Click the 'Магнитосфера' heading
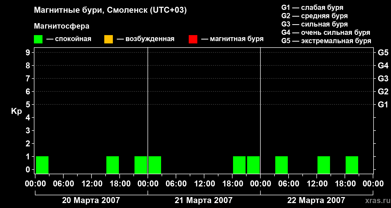 click(62, 26)
